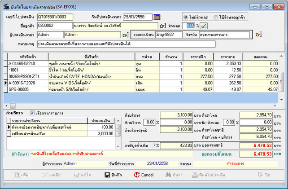The width and height of the screenshot is (288, 189).
Task: Click the parts discount percent field
Action: [229, 122]
